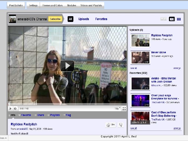Click Awake - Idina Menzel title link
188x141 pixels.
pos(163,80)
